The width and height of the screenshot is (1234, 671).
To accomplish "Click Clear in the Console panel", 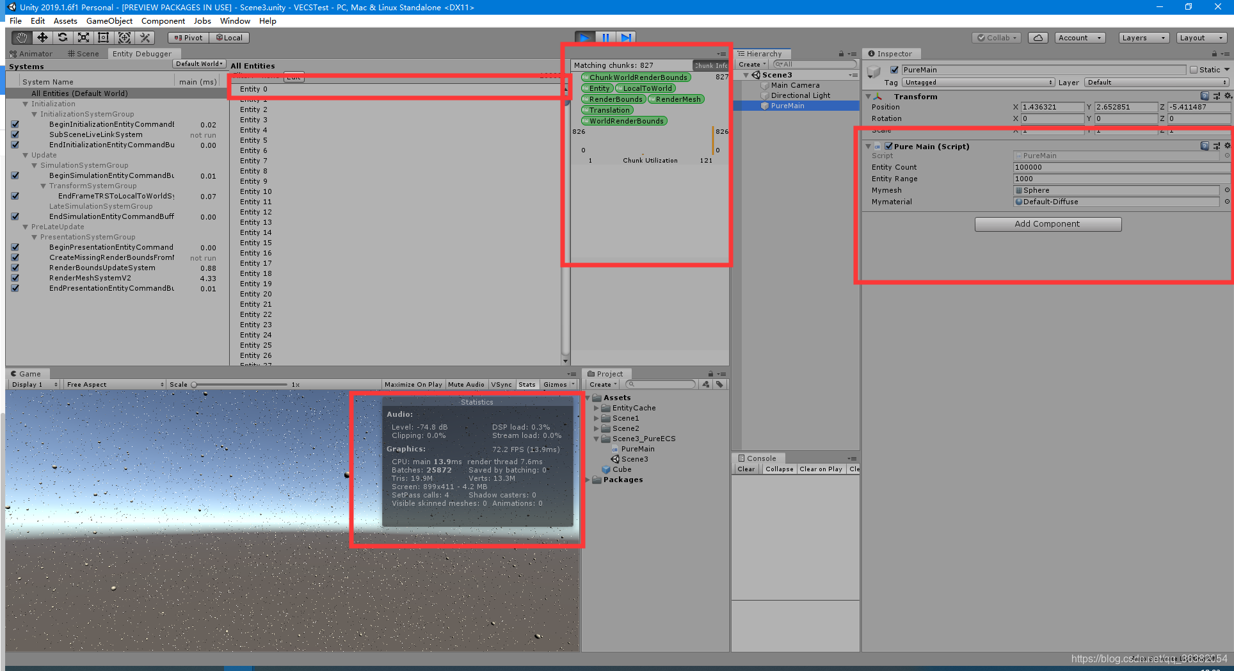I will [746, 469].
